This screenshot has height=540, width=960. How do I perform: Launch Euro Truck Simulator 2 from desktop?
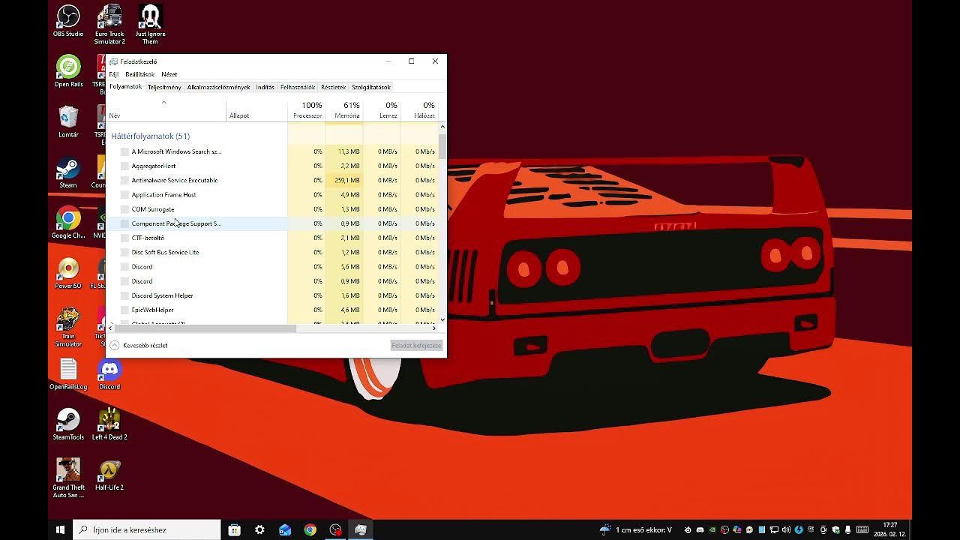coord(109,25)
